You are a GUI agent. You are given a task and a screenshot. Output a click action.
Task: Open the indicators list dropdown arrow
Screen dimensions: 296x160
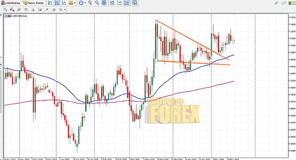point(75,3)
